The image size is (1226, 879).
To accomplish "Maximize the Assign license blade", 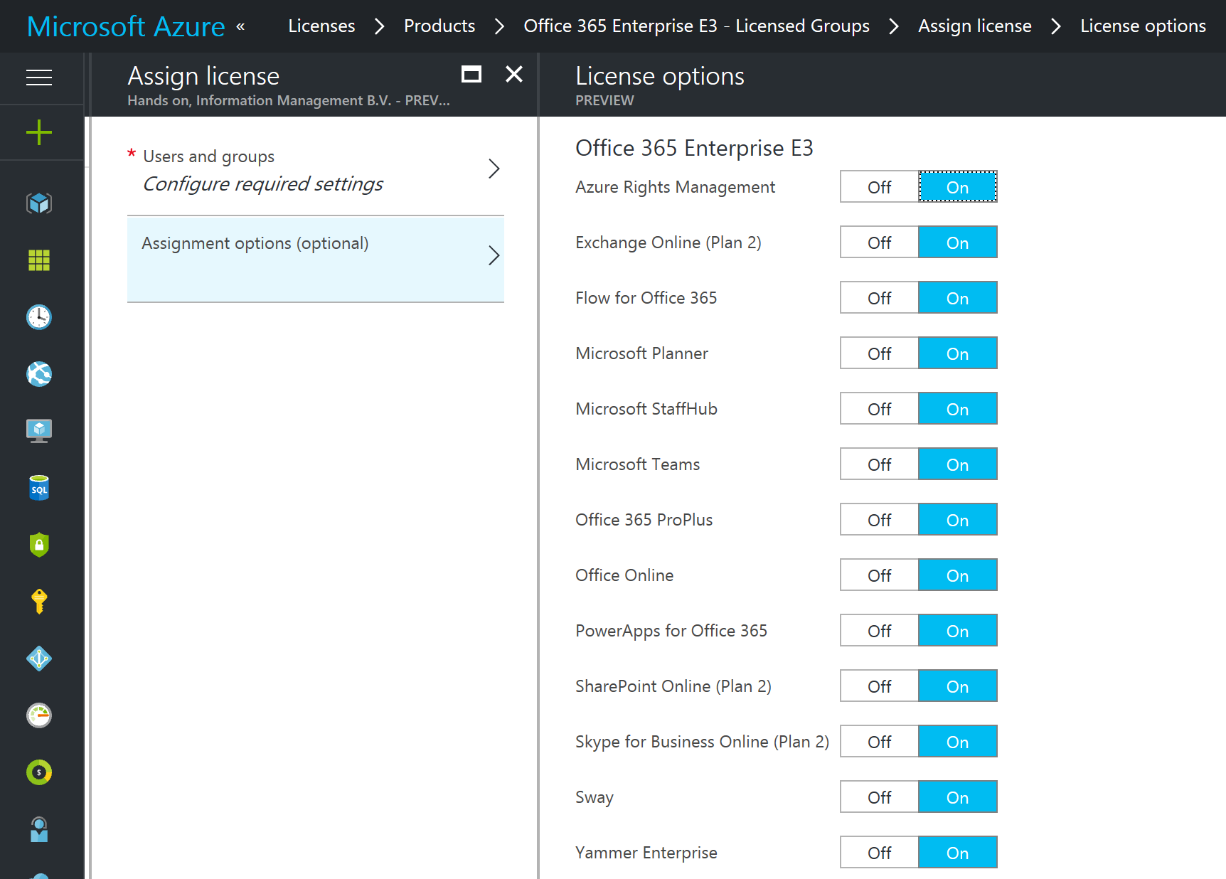I will [471, 74].
